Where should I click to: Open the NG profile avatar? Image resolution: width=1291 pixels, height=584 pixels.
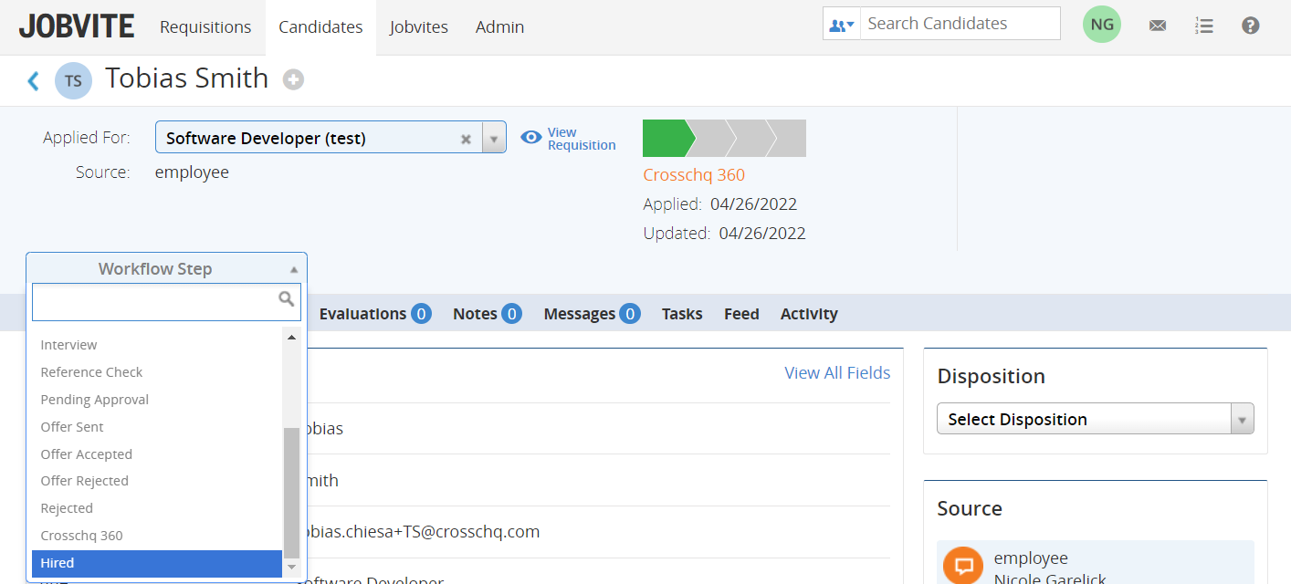tap(1101, 24)
